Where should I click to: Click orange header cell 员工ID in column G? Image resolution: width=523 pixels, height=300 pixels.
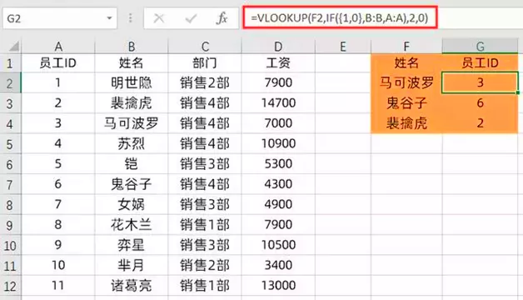pyautogui.click(x=480, y=63)
